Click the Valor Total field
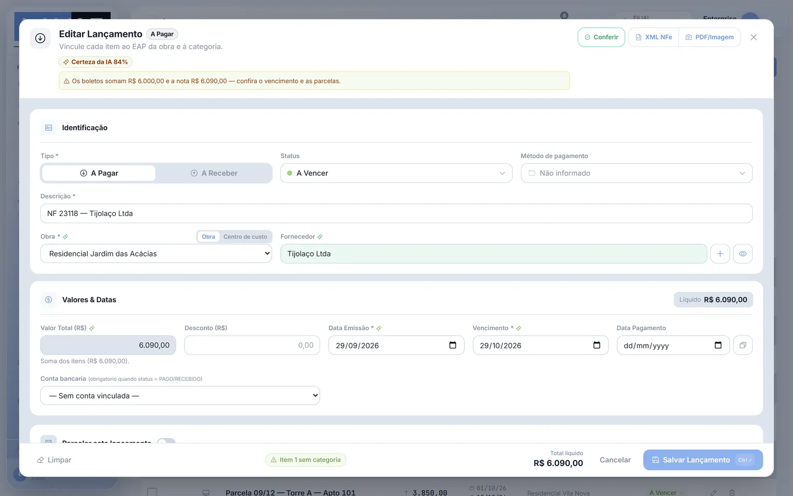Screen dimensions: 793x496 click(108, 345)
